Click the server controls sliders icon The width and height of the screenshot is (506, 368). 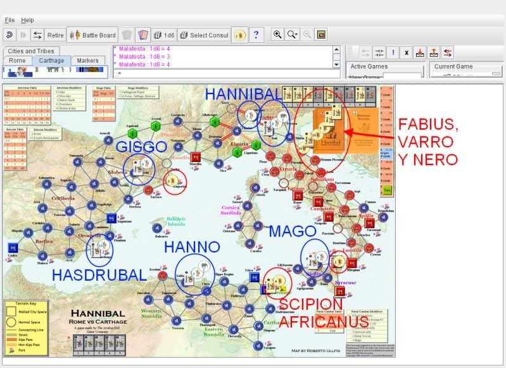pyautogui.click(x=379, y=52)
